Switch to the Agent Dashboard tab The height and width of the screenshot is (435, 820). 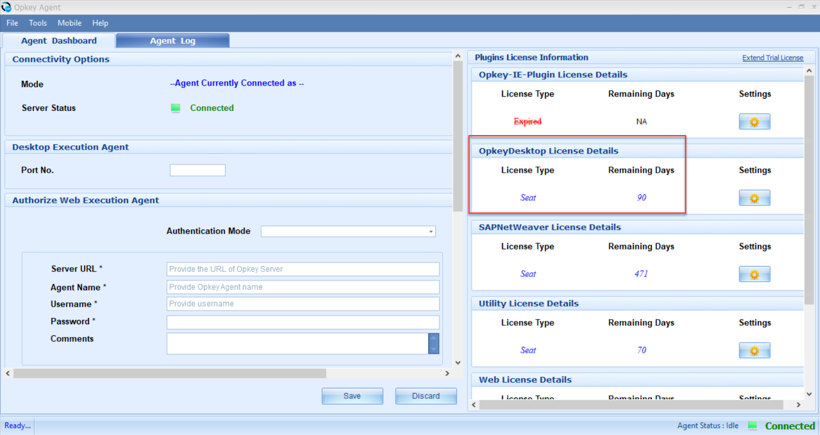click(x=59, y=41)
